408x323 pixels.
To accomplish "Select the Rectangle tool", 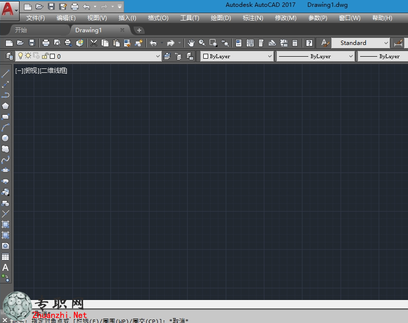I will [5, 117].
